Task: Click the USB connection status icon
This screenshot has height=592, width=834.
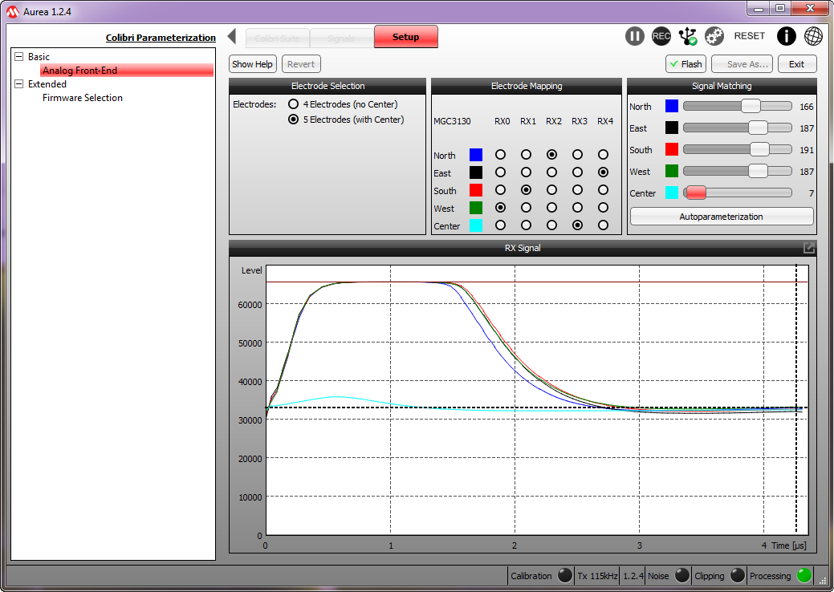Action: point(688,36)
